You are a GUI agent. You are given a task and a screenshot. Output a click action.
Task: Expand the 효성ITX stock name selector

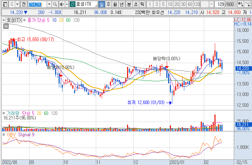coord(96,5)
